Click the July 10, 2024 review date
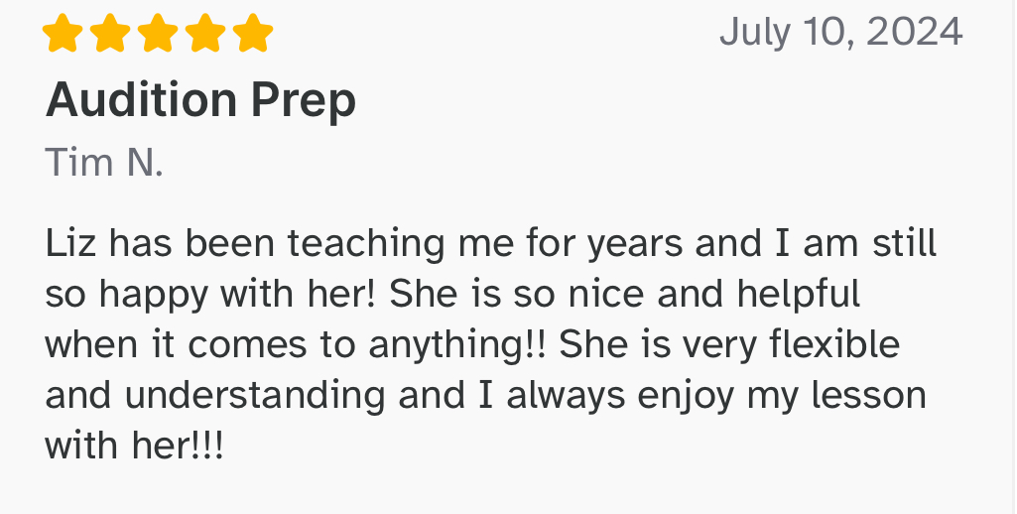Screen dimensions: 1017x514 point(840,33)
